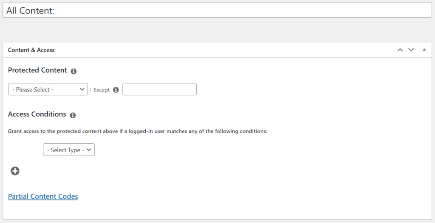Click the Except label text
This screenshot has width=435, height=223.
click(x=102, y=90)
